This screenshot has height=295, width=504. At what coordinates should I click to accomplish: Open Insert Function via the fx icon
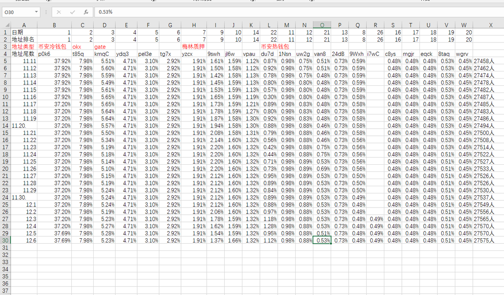(86, 12)
